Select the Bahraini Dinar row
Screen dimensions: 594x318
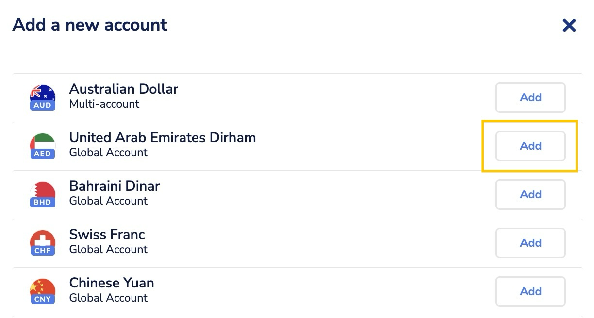(243, 193)
